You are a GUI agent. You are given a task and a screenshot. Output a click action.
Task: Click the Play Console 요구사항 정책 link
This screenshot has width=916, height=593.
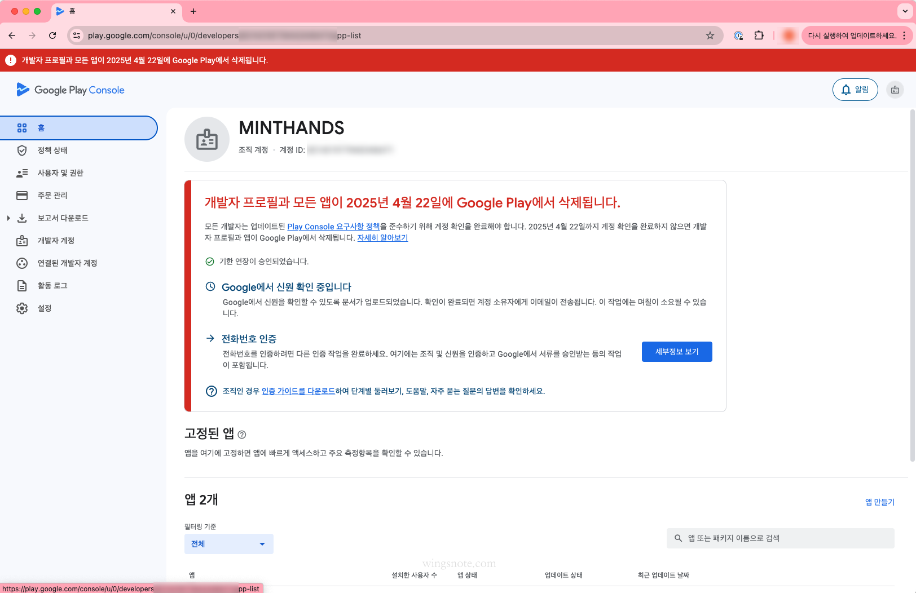[x=333, y=227]
